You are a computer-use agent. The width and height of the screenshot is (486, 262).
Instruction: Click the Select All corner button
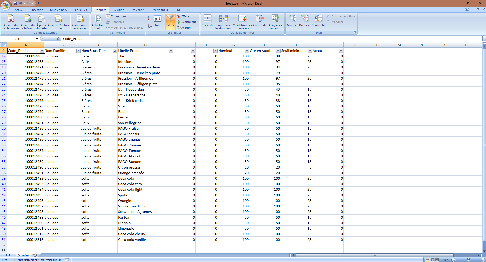[4, 45]
